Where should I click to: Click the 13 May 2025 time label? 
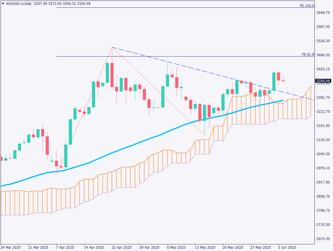205,247
